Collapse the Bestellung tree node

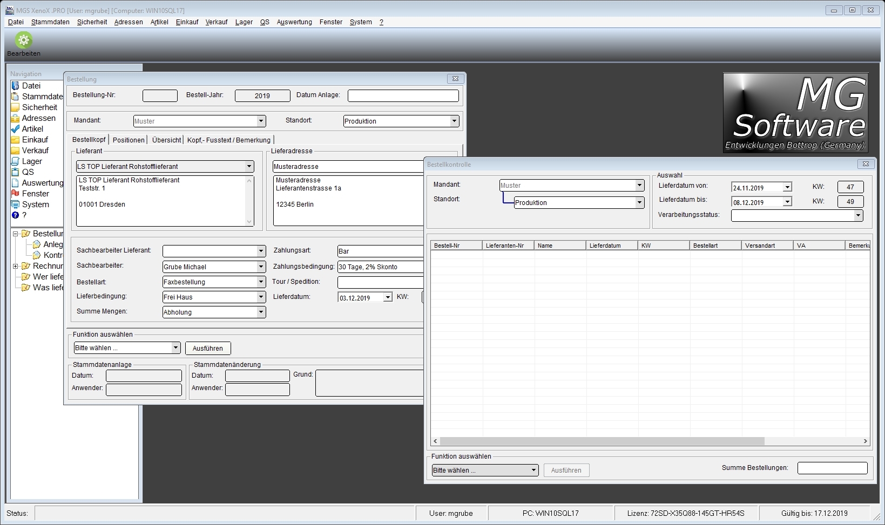pos(16,234)
